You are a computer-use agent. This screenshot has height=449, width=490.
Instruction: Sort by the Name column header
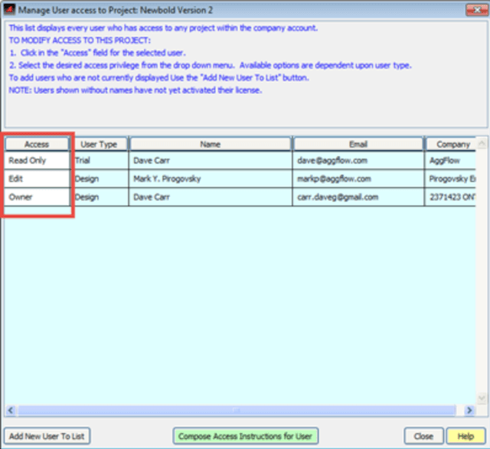[x=210, y=144]
